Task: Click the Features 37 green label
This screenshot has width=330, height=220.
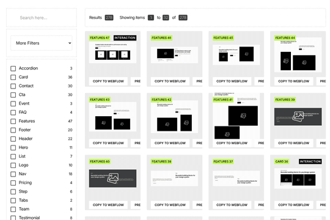Action: click(x=223, y=161)
